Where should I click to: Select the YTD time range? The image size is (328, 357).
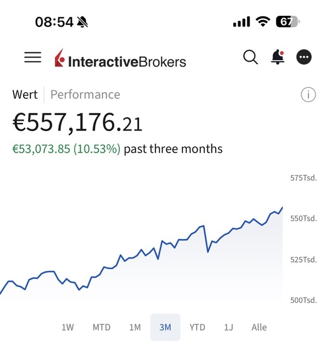(197, 327)
